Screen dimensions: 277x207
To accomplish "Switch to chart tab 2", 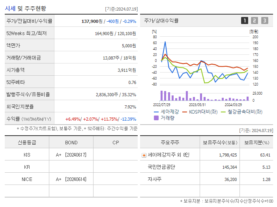I will 255,21.
